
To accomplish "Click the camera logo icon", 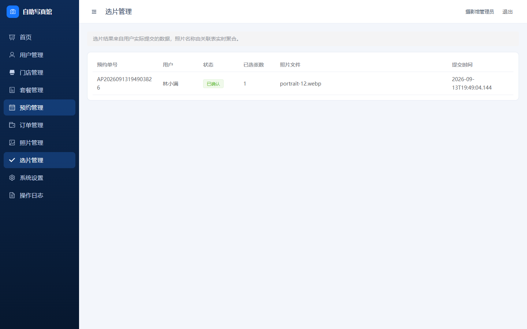I will coord(13,12).
